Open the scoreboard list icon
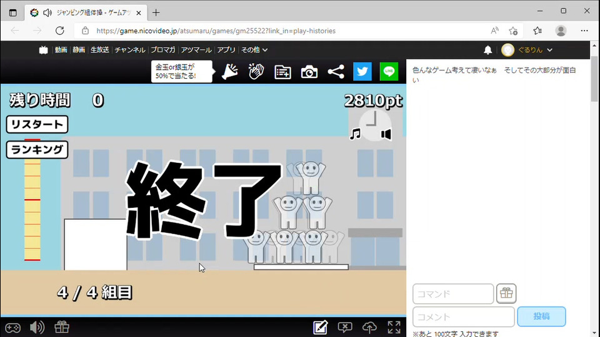This screenshot has height=337, width=600. click(x=282, y=72)
